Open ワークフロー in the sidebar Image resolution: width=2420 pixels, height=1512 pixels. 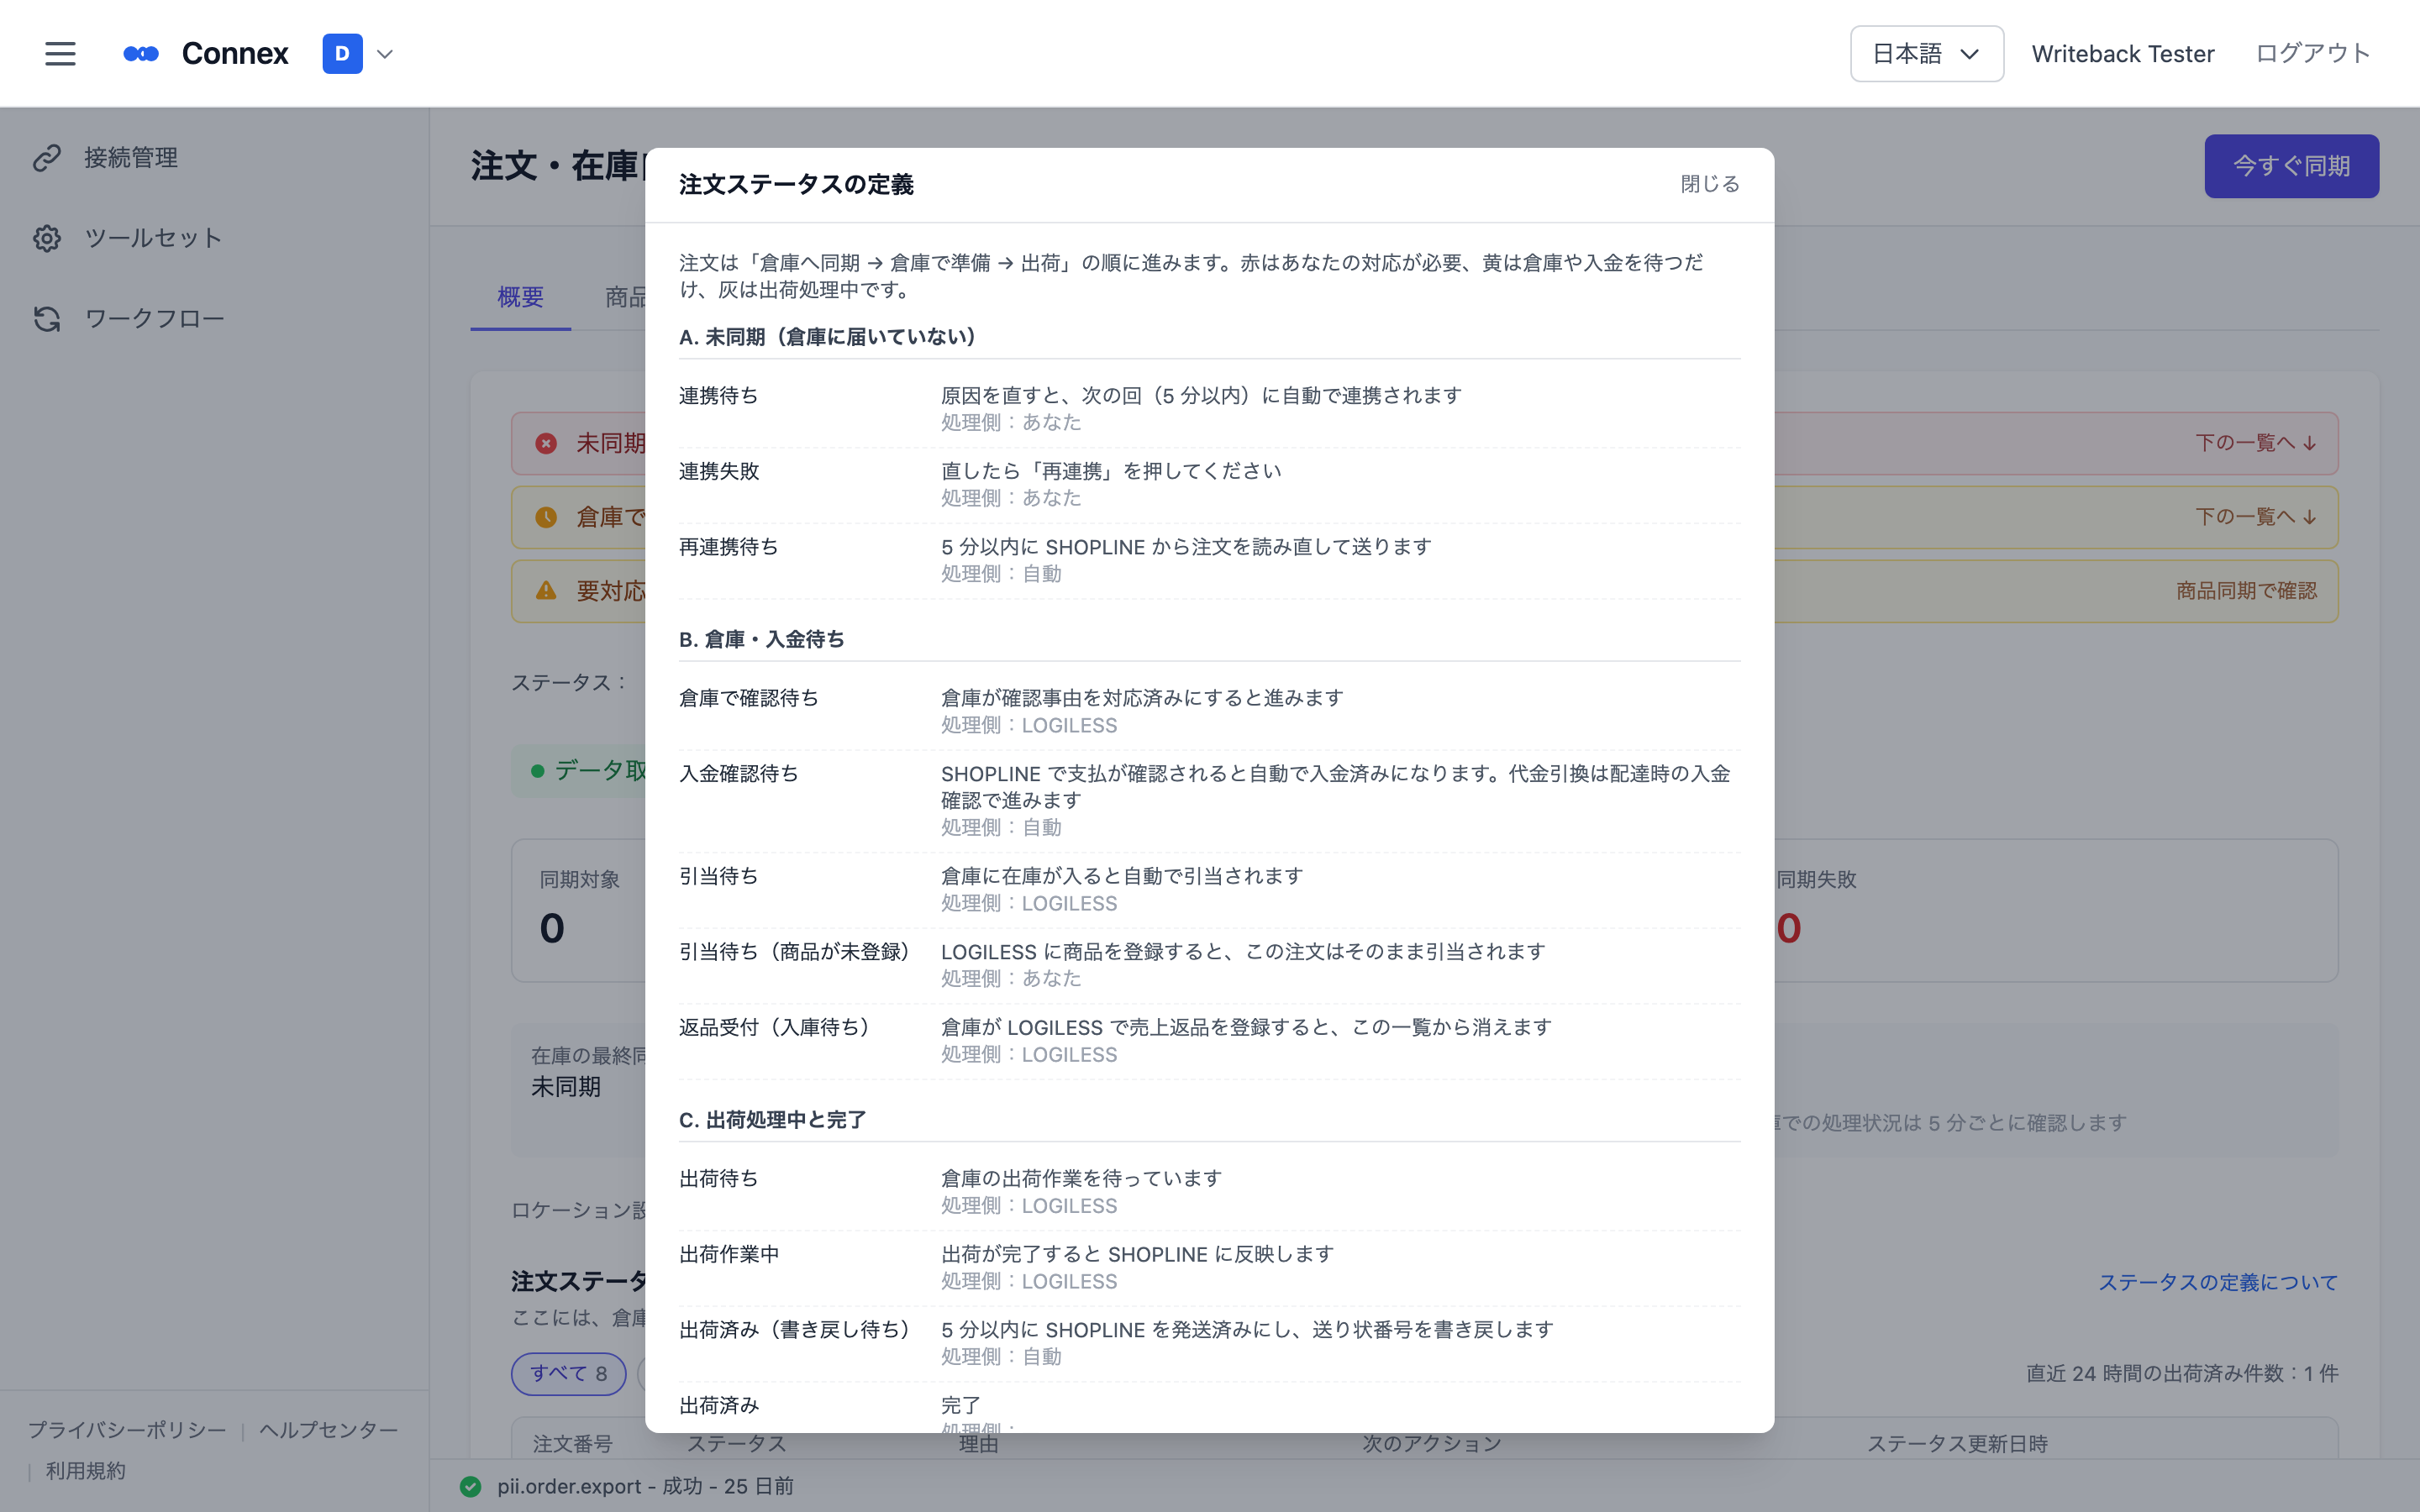154,319
